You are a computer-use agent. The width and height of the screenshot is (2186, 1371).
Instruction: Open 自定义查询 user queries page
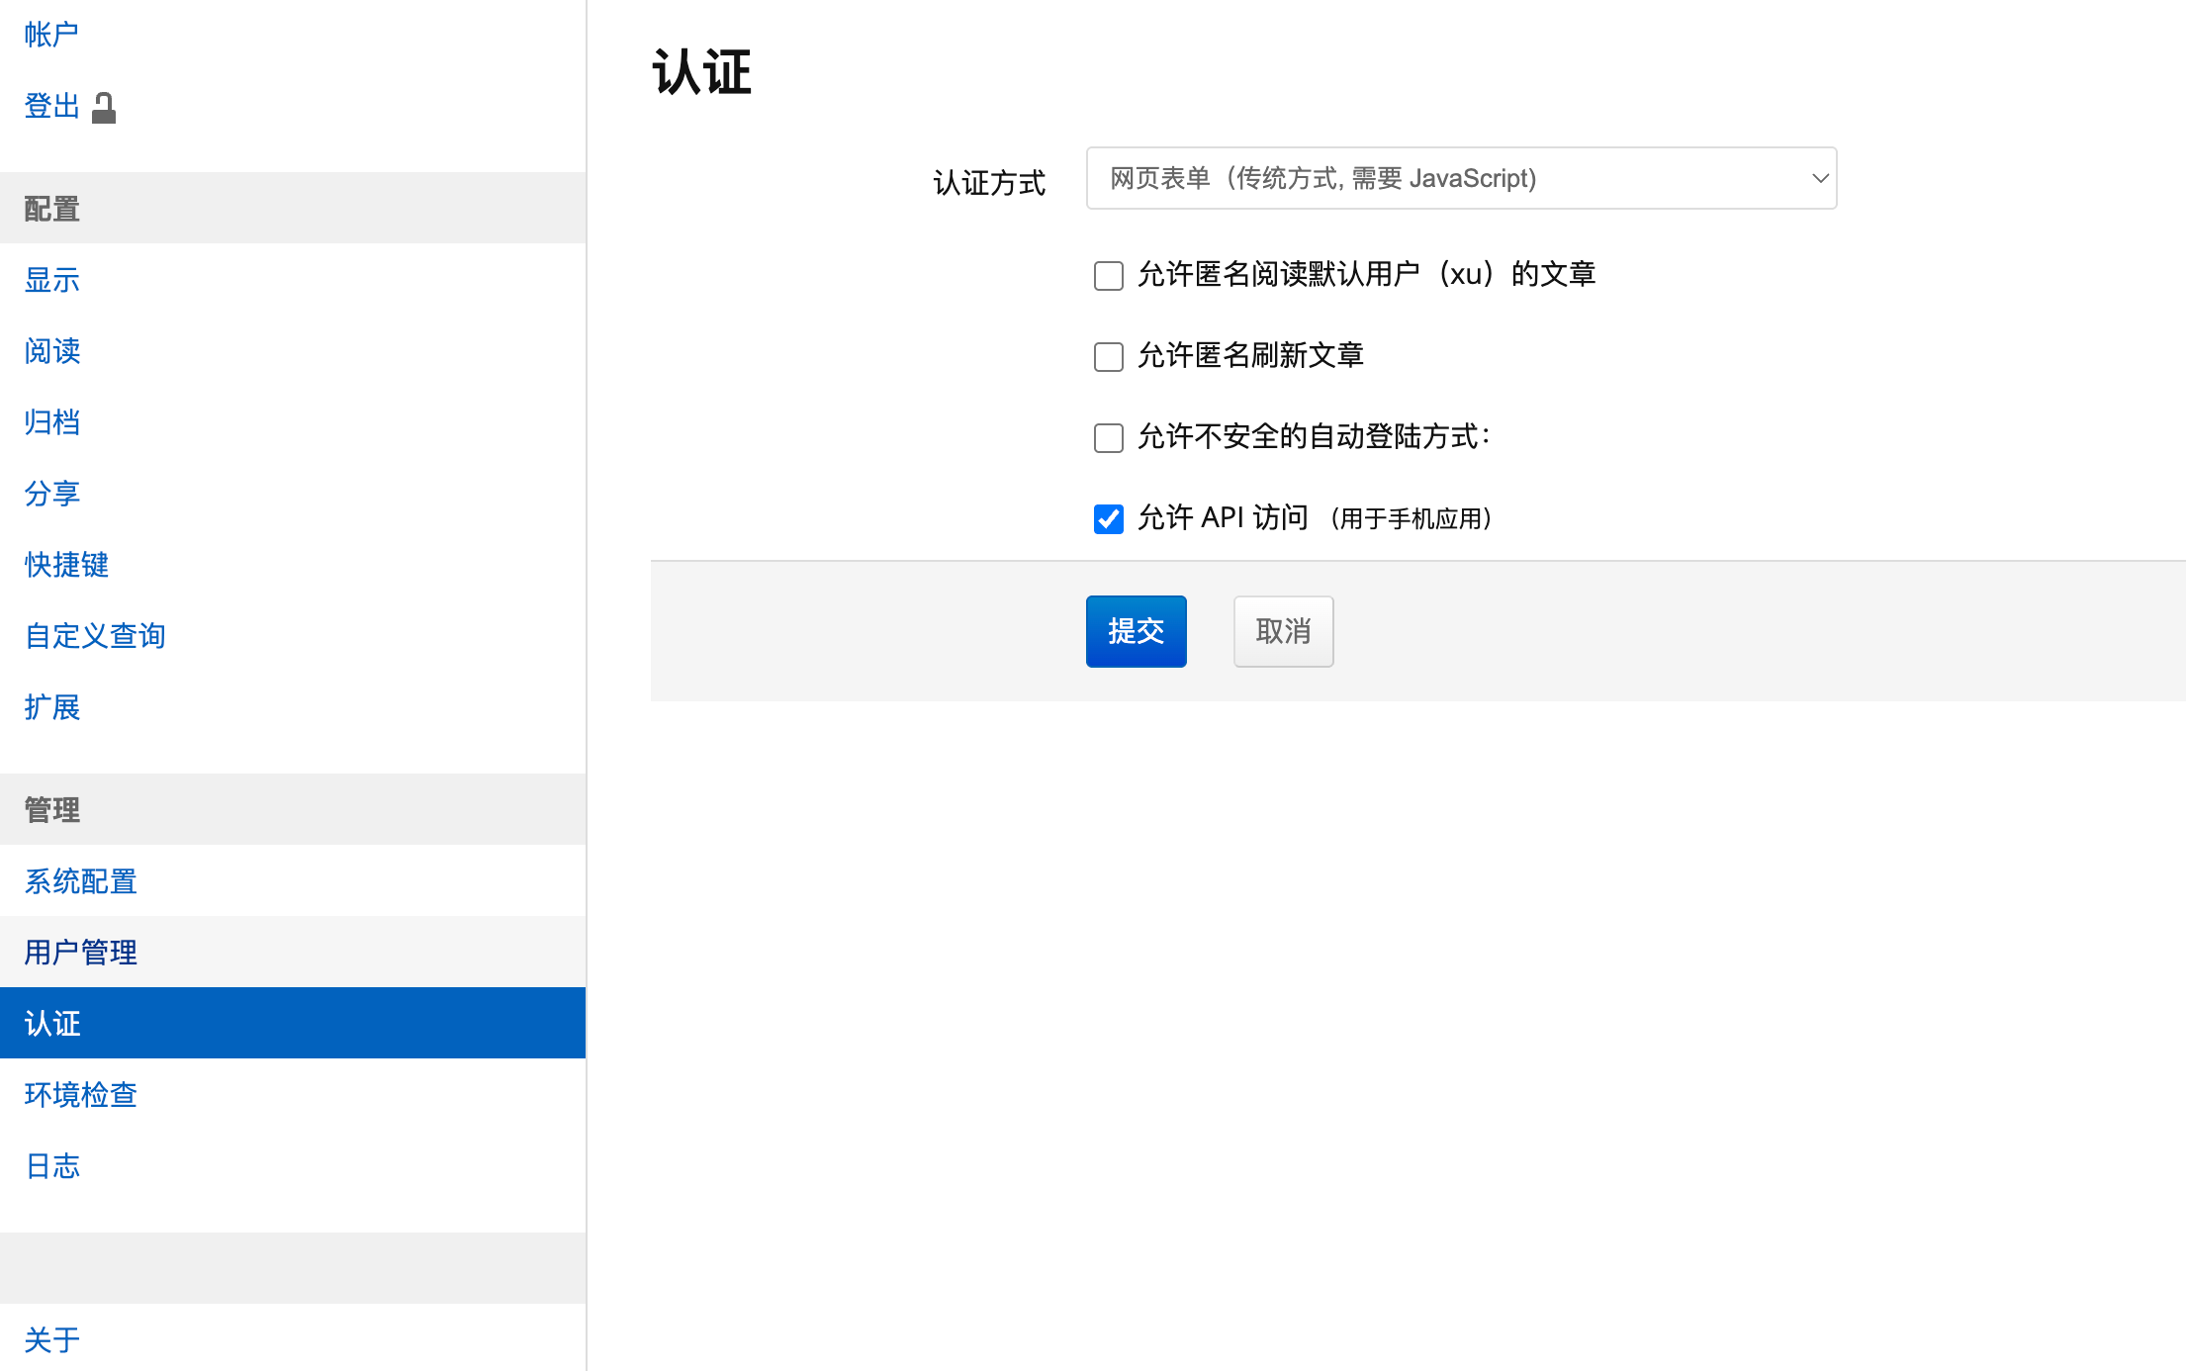[95, 636]
